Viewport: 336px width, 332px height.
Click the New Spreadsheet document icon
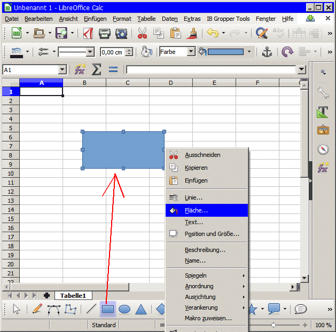click(17, 33)
